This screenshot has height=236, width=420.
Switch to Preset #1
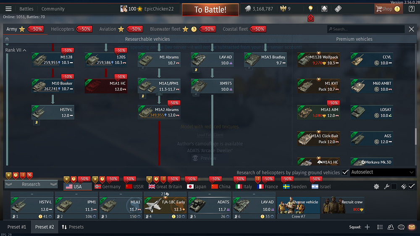[x=17, y=227]
